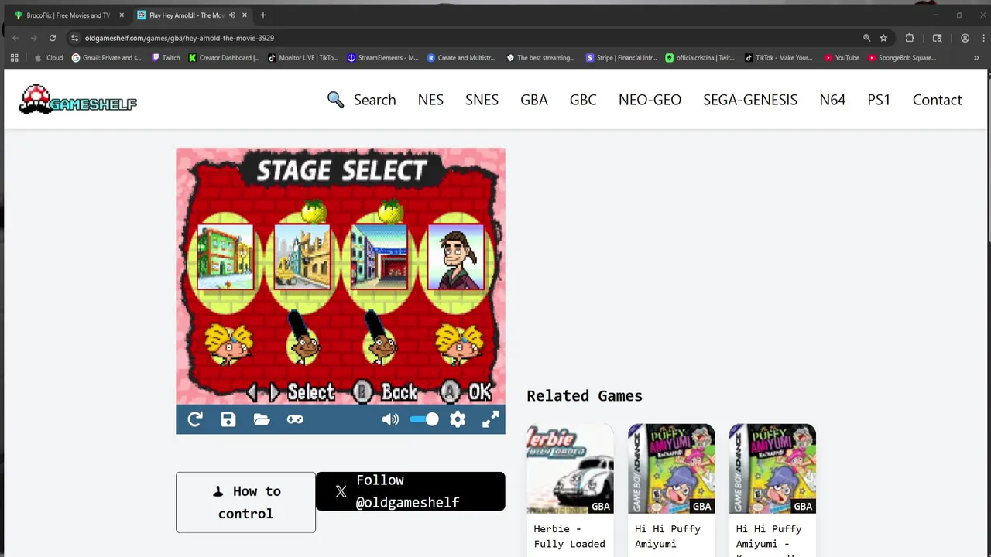The height and width of the screenshot is (557, 991).
Task: Click the GameShelf mushroom logo
Action: click(x=77, y=100)
